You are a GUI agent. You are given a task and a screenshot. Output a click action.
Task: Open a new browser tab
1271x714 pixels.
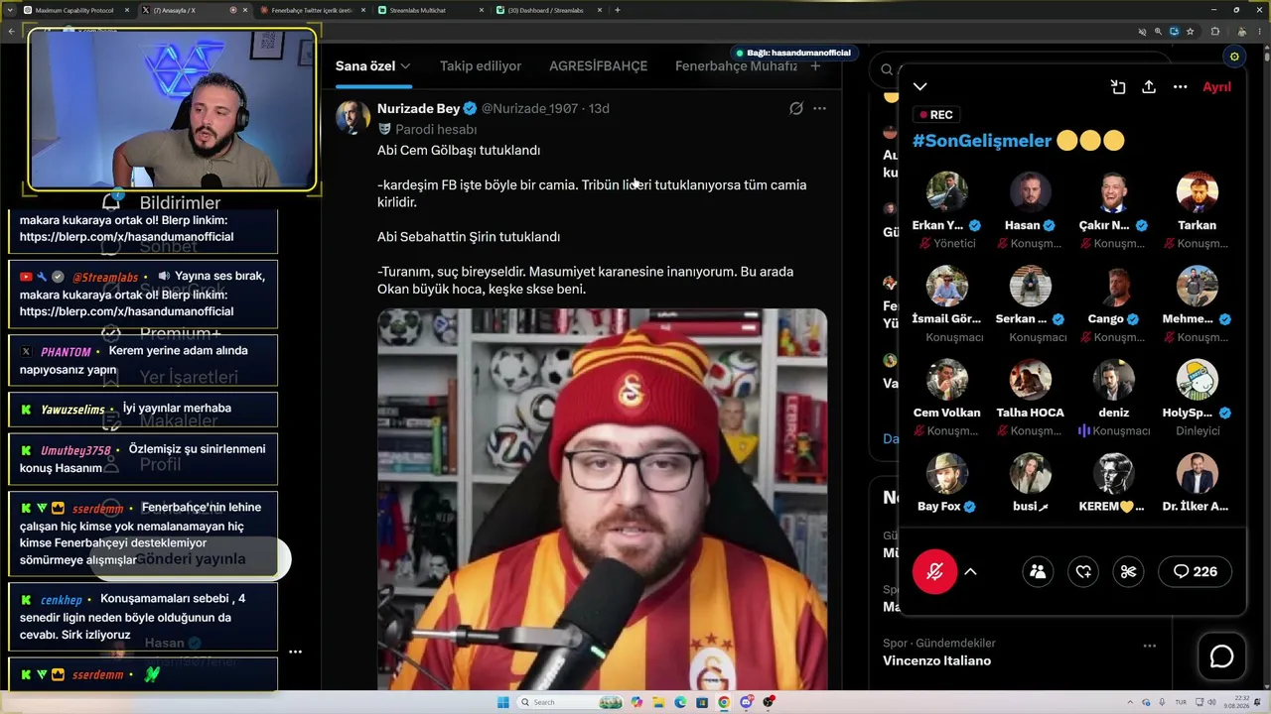click(x=618, y=10)
